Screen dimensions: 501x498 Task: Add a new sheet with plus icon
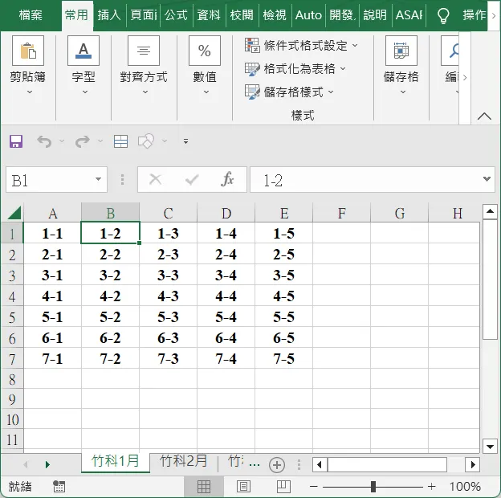coord(277,465)
